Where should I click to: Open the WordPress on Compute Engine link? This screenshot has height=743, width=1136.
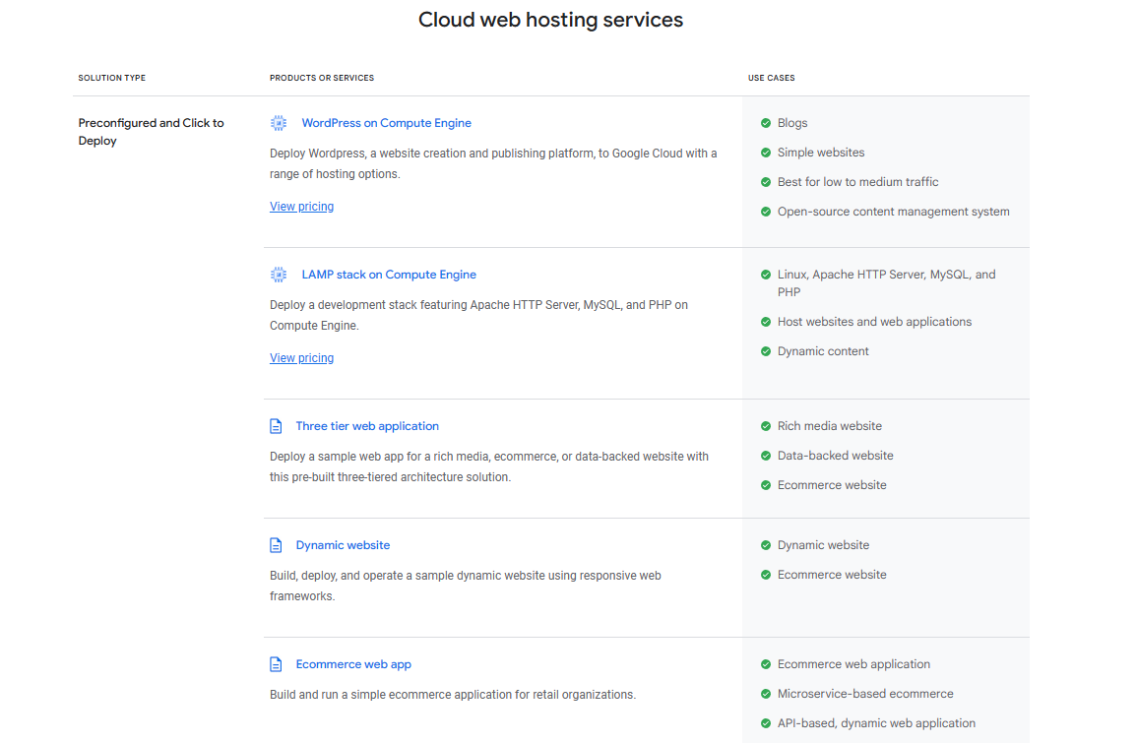coord(386,123)
